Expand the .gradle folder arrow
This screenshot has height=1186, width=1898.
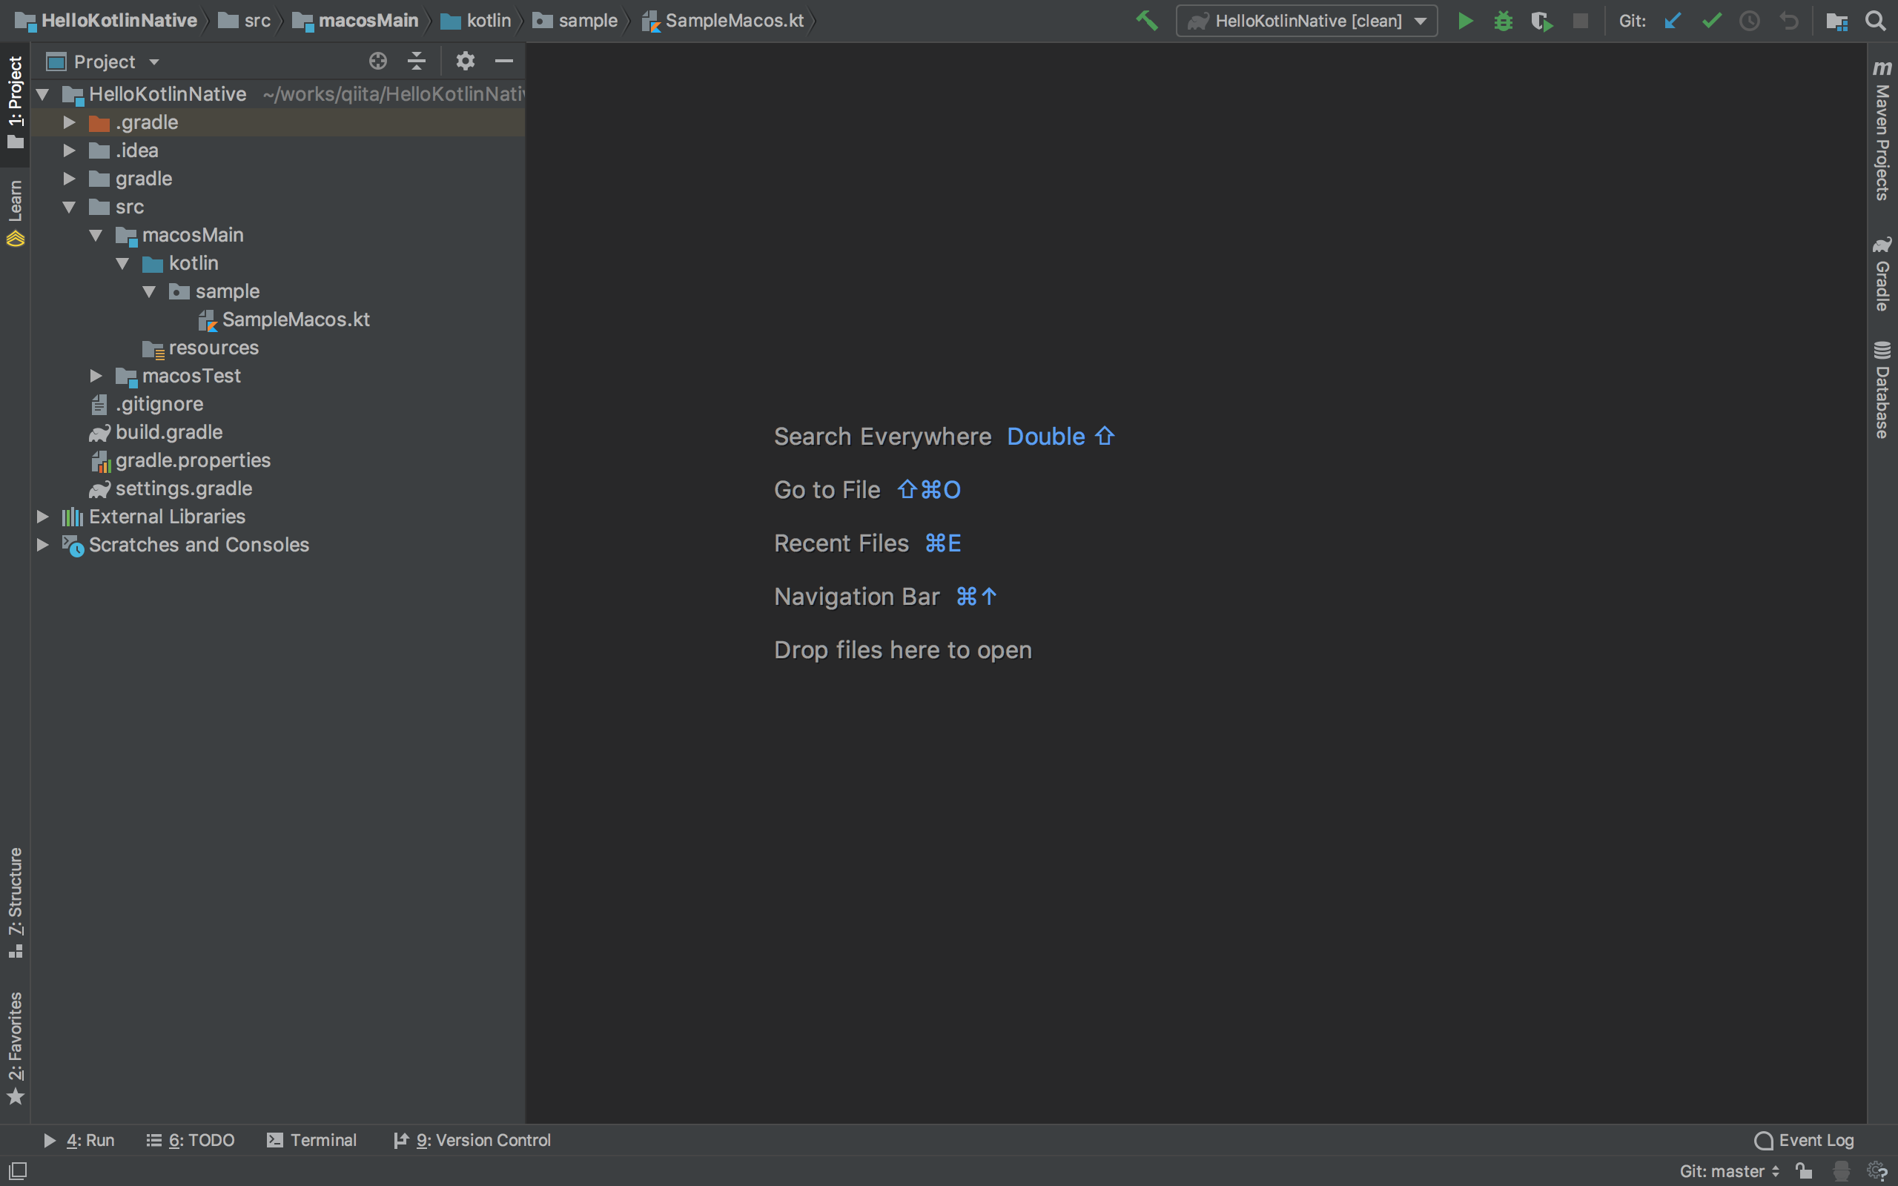[x=69, y=122]
